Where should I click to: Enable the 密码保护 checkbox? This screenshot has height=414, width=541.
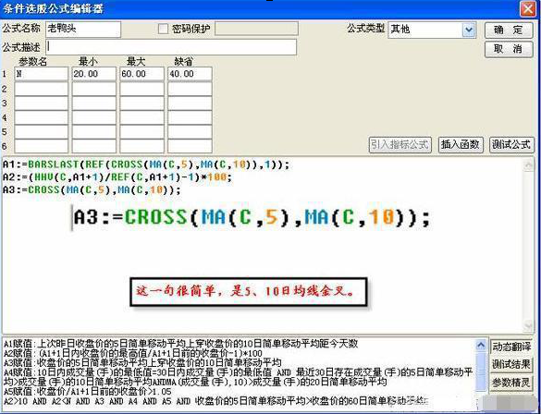tap(163, 29)
